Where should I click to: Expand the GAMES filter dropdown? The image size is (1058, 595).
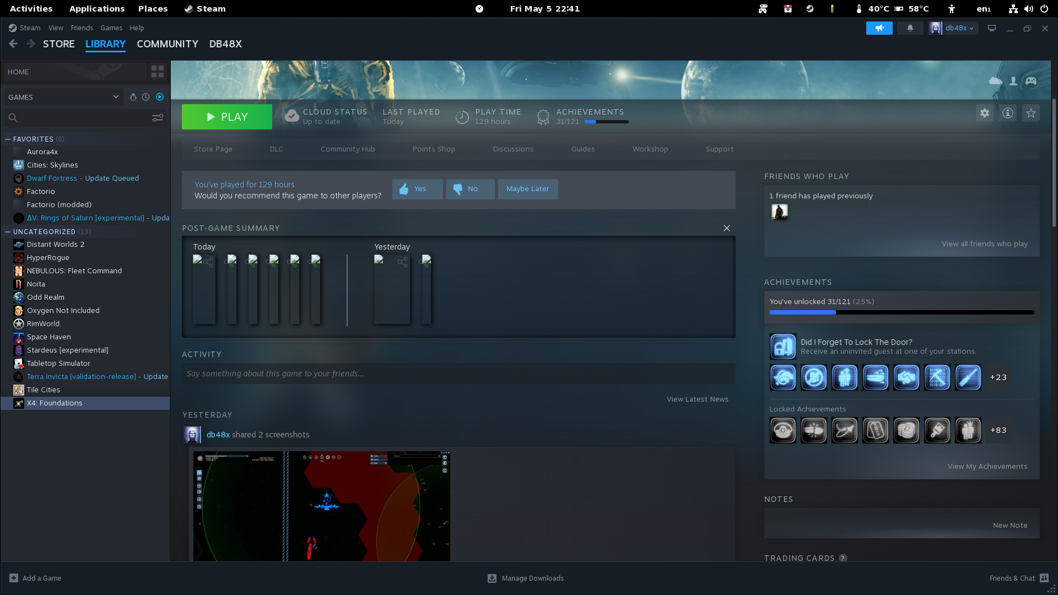point(63,97)
